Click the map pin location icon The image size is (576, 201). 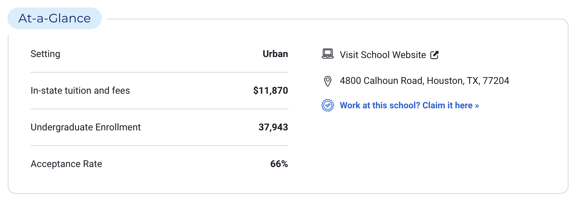pos(327,81)
